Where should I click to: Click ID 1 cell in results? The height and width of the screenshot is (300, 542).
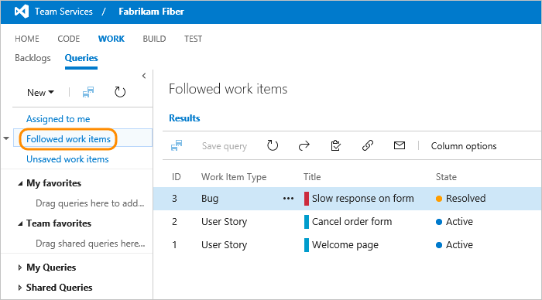click(x=174, y=245)
